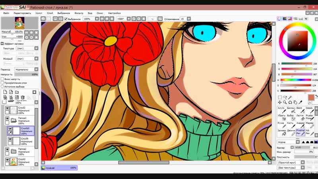Select the eyedropper color picker tool

point(301,103)
